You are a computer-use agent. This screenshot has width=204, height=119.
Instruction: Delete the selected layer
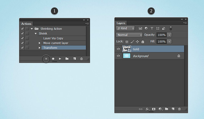179,109
